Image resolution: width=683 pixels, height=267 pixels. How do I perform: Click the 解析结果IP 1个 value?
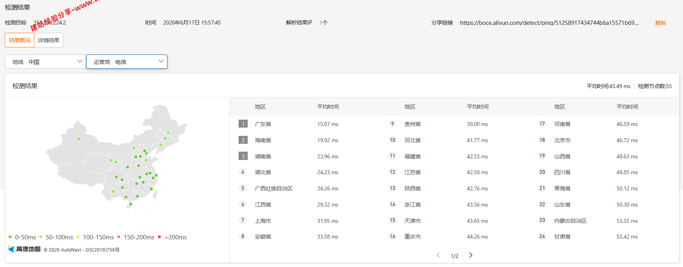tap(324, 23)
